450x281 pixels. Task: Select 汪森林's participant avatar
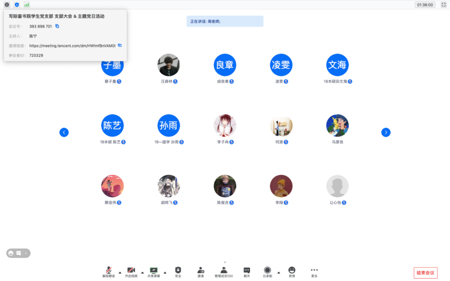point(169,65)
